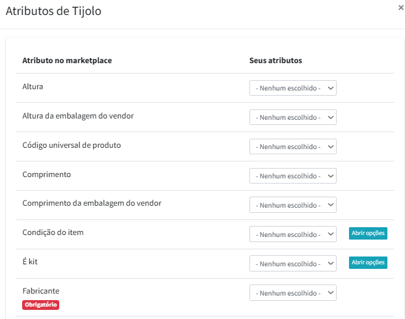Click Abrir opções for Condição do item
Image resolution: width=405 pixels, height=319 pixels.
click(368, 234)
